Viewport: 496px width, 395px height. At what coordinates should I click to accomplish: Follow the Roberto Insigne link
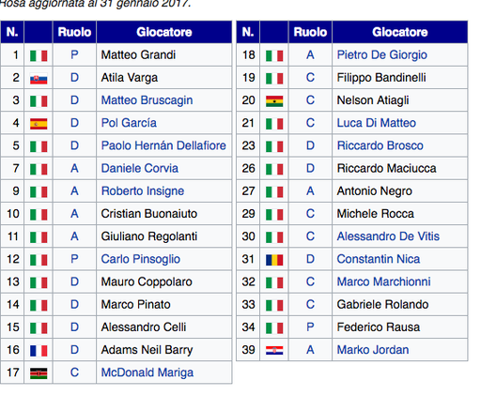coord(143,191)
